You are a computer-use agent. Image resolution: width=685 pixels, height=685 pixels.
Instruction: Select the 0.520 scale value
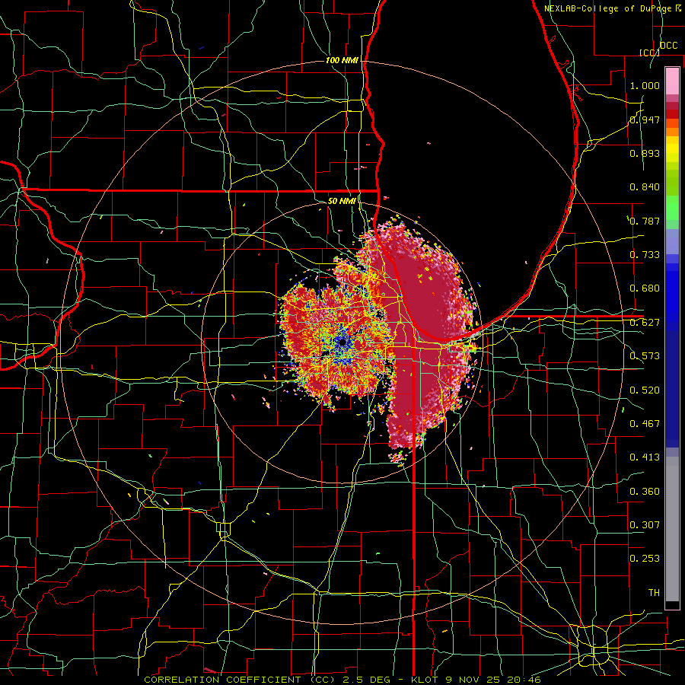pos(645,390)
